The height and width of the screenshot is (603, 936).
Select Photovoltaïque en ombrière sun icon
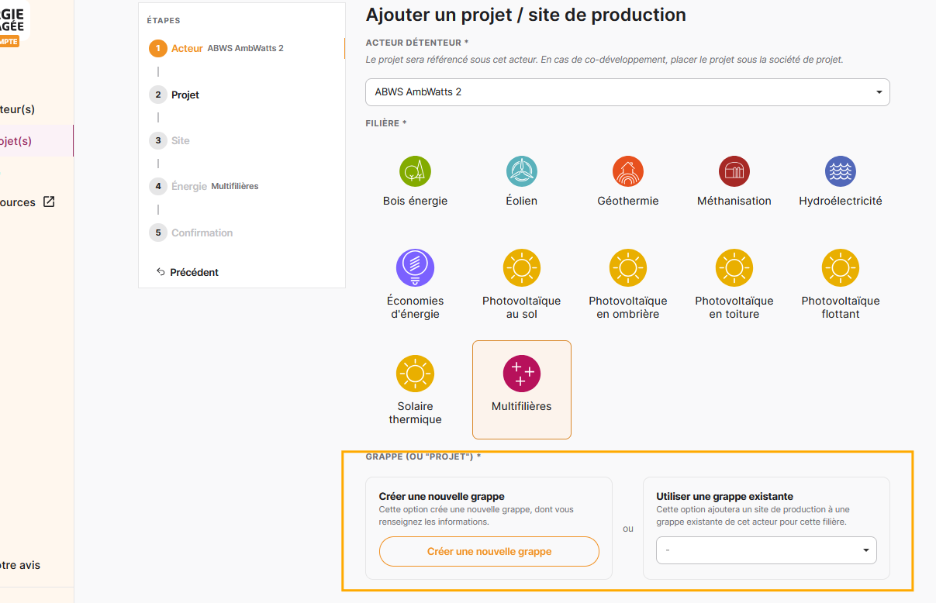coord(627,268)
